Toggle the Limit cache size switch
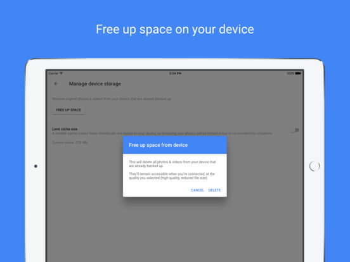This screenshot has width=350, height=262. [295, 130]
